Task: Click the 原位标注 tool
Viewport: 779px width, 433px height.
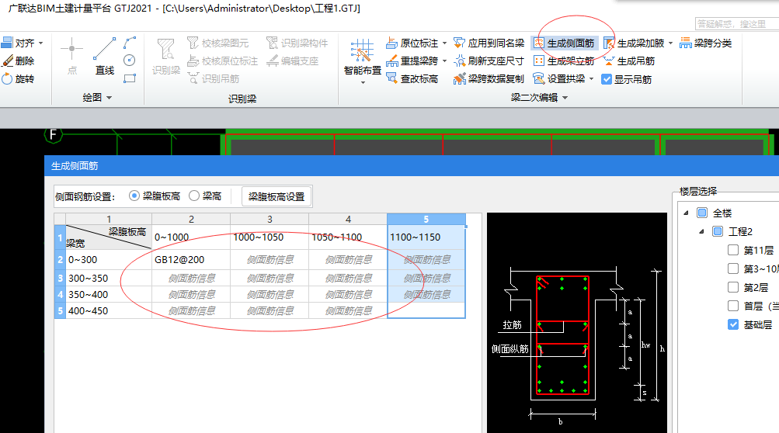Action: coord(412,43)
